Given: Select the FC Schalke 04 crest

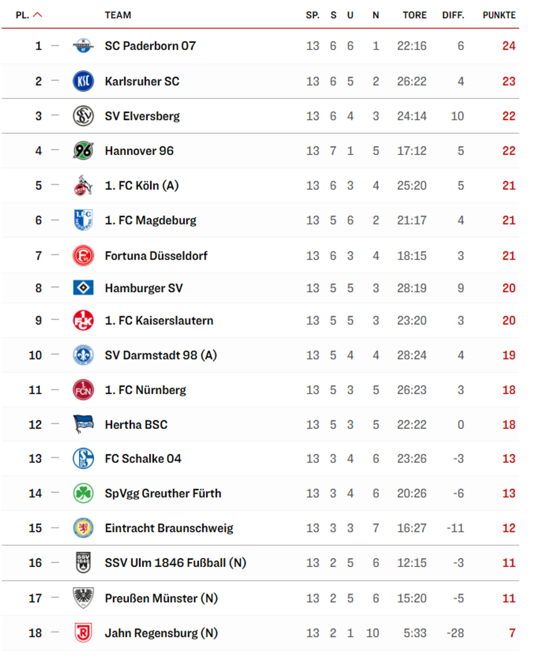Looking at the screenshot, I should [x=83, y=458].
